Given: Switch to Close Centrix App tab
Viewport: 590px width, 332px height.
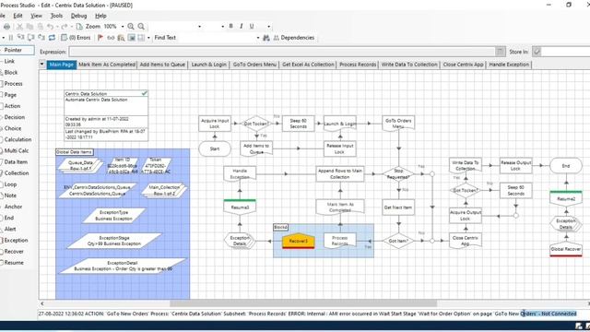Looking at the screenshot, I should pyautogui.click(x=463, y=65).
